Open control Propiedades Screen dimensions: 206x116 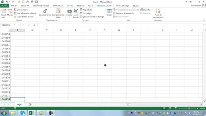[x=86, y=10]
